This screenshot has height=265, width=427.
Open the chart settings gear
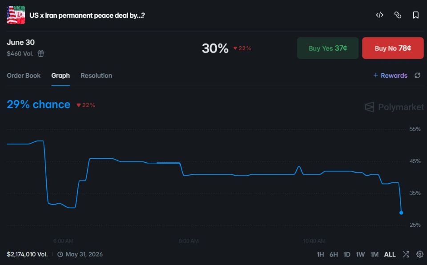(419, 254)
